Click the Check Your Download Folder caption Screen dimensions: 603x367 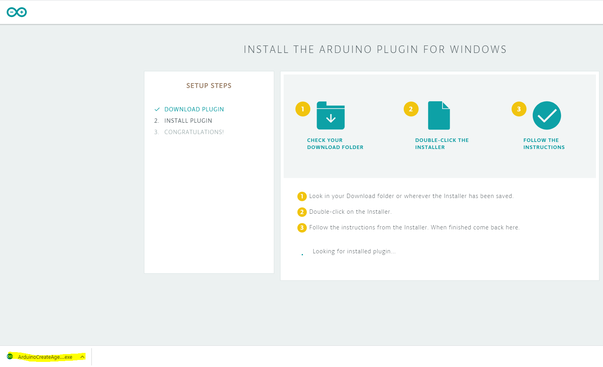pyautogui.click(x=335, y=144)
